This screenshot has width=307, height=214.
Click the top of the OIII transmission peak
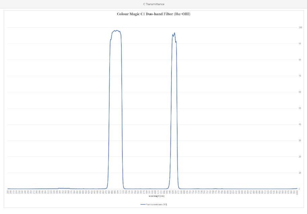tap(116, 31)
